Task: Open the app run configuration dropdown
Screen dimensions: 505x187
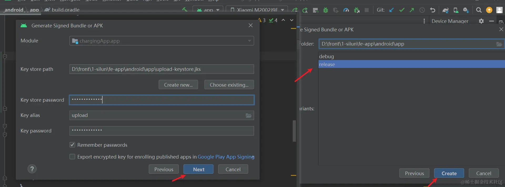Action: pyautogui.click(x=208, y=10)
